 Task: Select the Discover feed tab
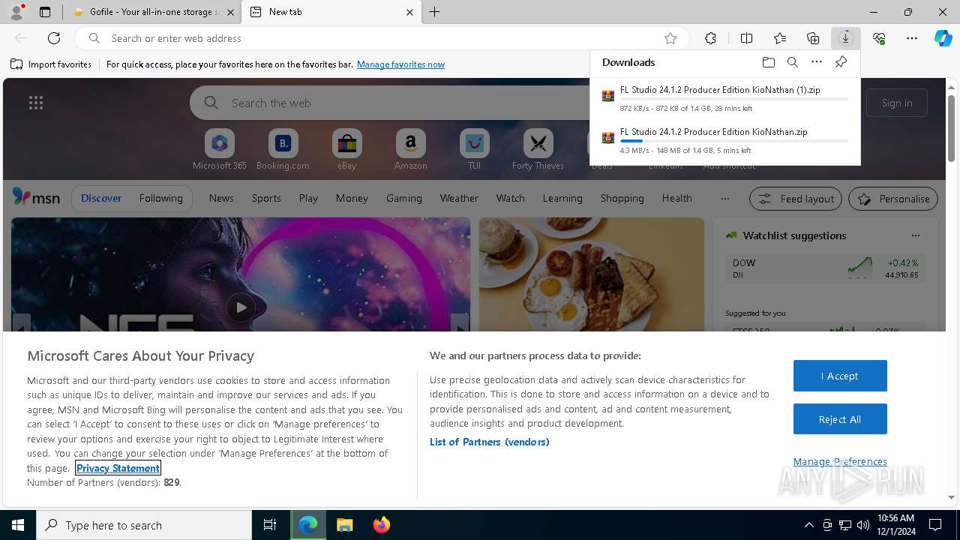click(x=101, y=198)
